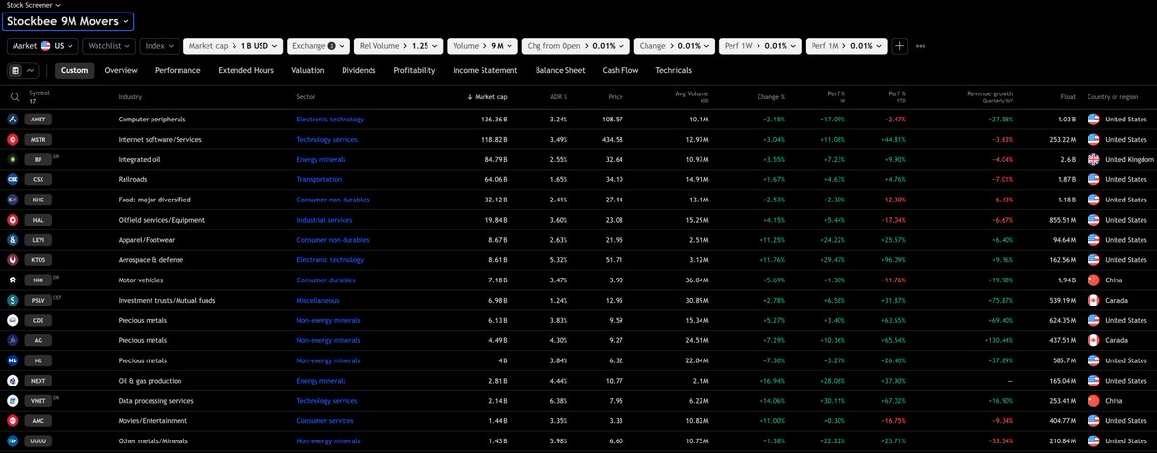Open the Watchlist filter dropdown
This screenshot has width=1157, height=453.
(109, 45)
